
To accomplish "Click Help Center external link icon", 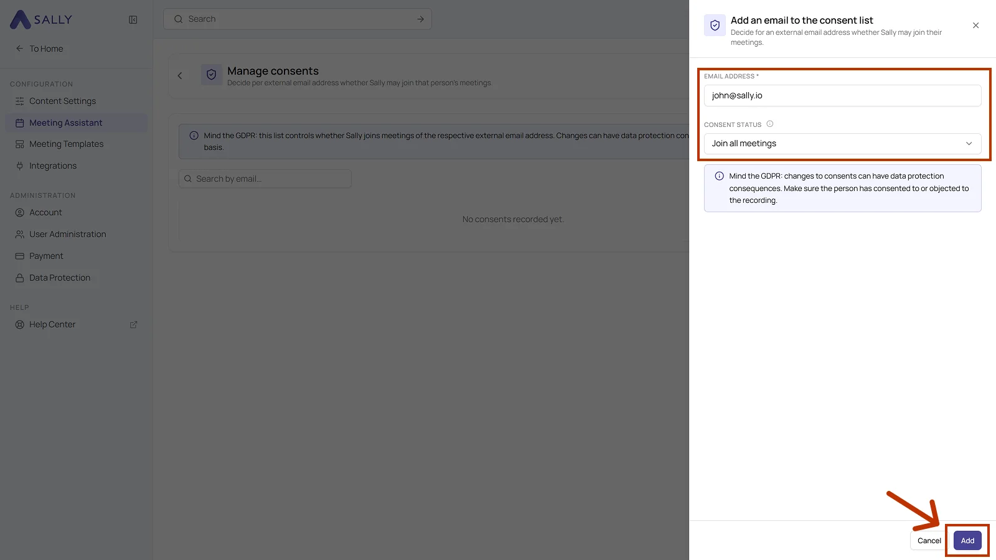I will (x=133, y=325).
